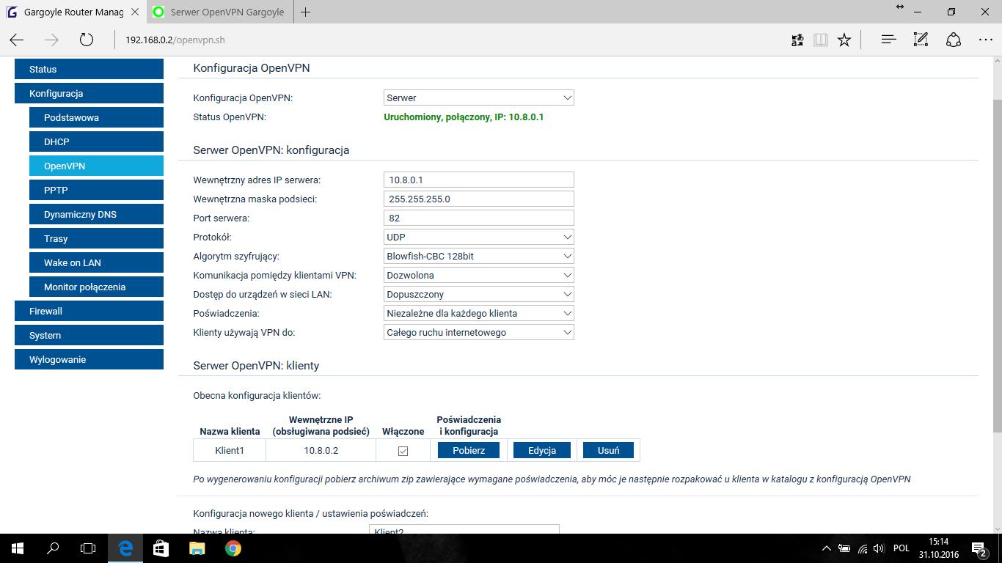Open the Wake on LAN page
The height and width of the screenshot is (563, 1002).
pyautogui.click(x=96, y=262)
